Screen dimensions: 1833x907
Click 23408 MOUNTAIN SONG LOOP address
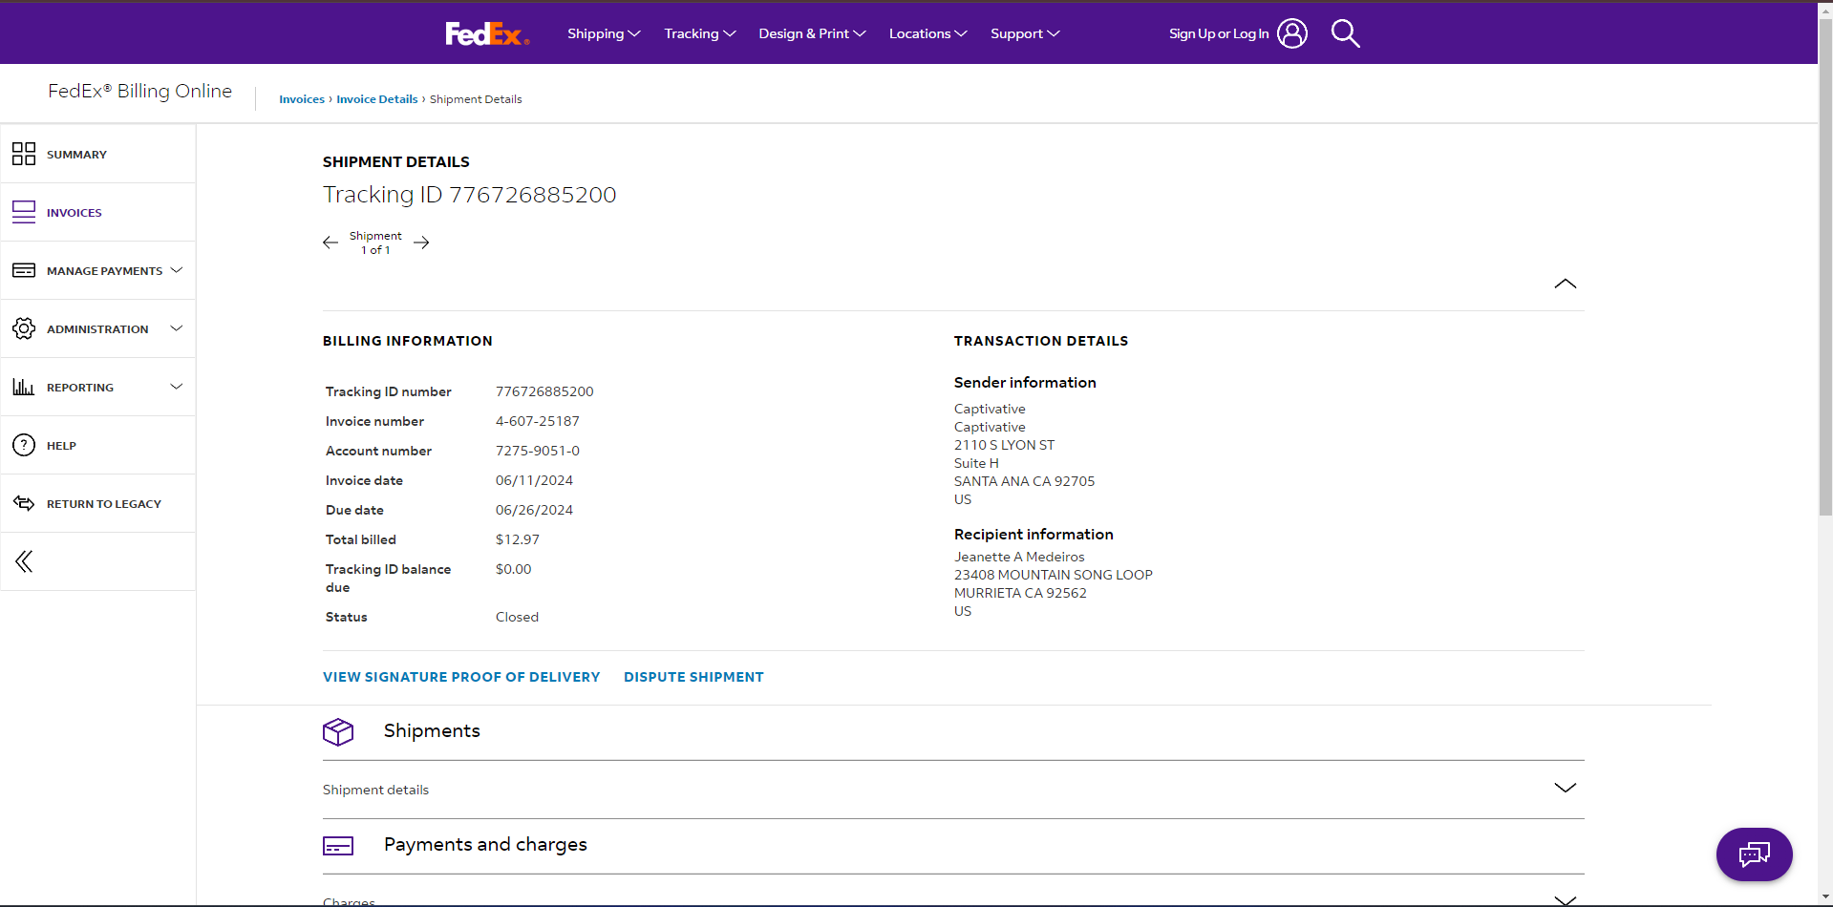click(1054, 575)
